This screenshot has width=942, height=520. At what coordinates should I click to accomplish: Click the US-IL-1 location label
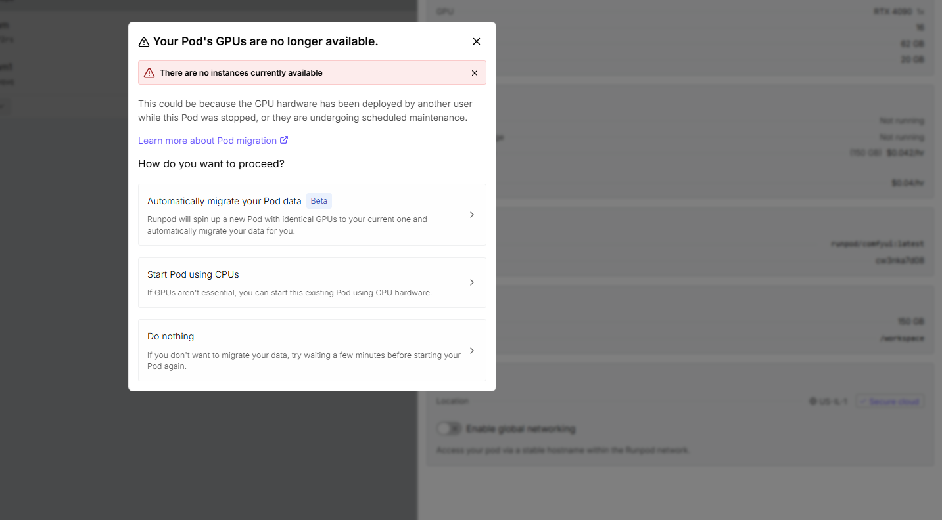point(834,401)
